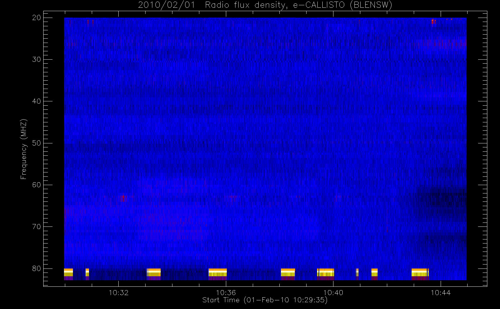
Task: Click the 60 frequency tick label
Action: pyautogui.click(x=36, y=185)
